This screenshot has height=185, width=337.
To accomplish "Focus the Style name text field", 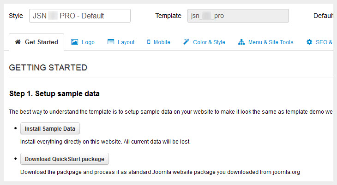I will click(79, 16).
